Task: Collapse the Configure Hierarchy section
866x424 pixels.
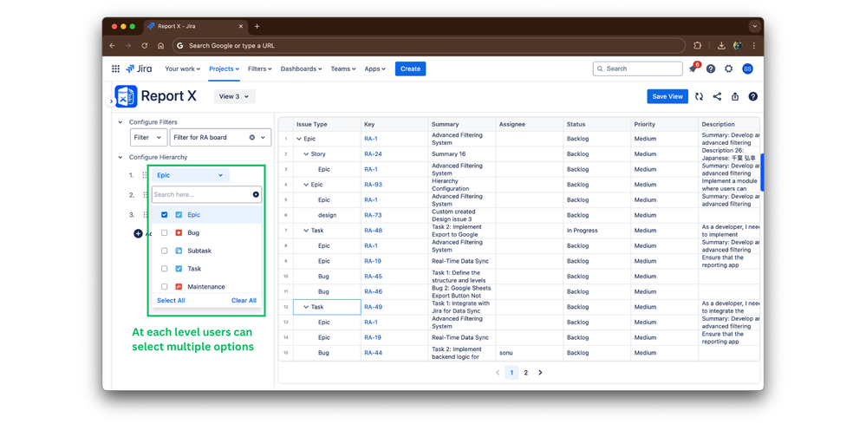Action: pos(120,157)
